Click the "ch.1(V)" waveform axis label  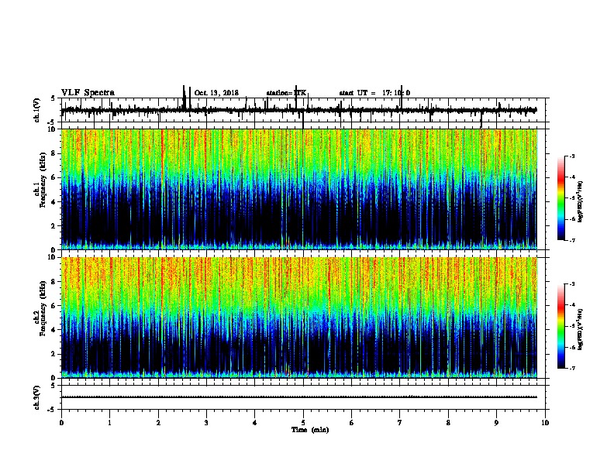click(x=36, y=110)
